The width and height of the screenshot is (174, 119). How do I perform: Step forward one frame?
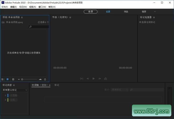pos(100,79)
